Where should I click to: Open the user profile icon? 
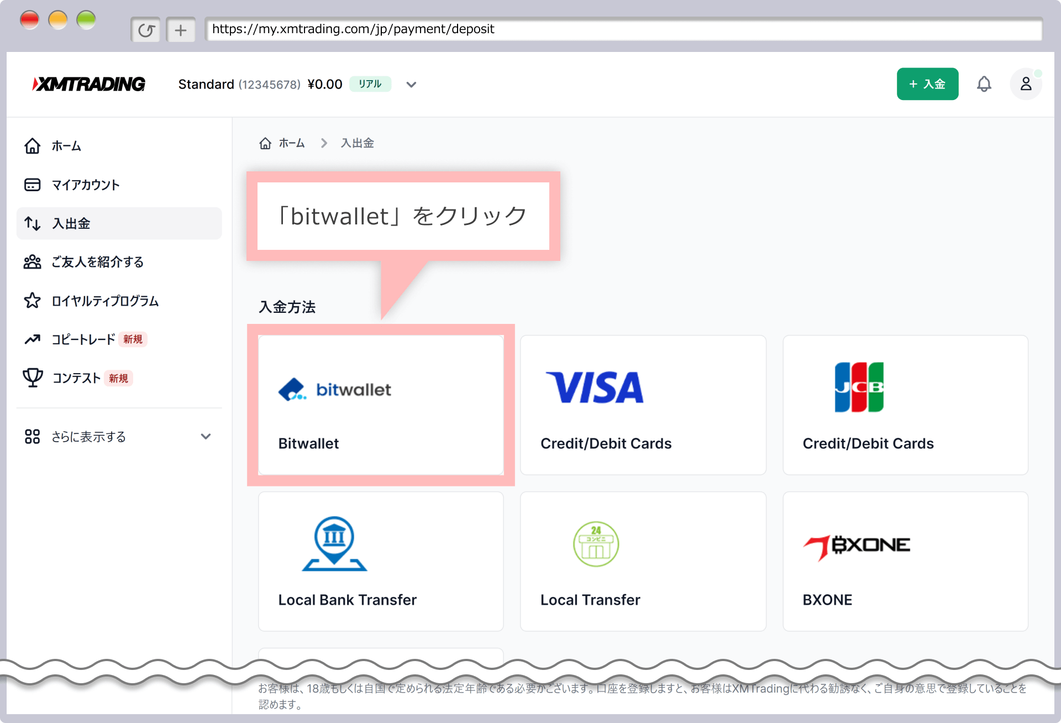[x=1026, y=84]
